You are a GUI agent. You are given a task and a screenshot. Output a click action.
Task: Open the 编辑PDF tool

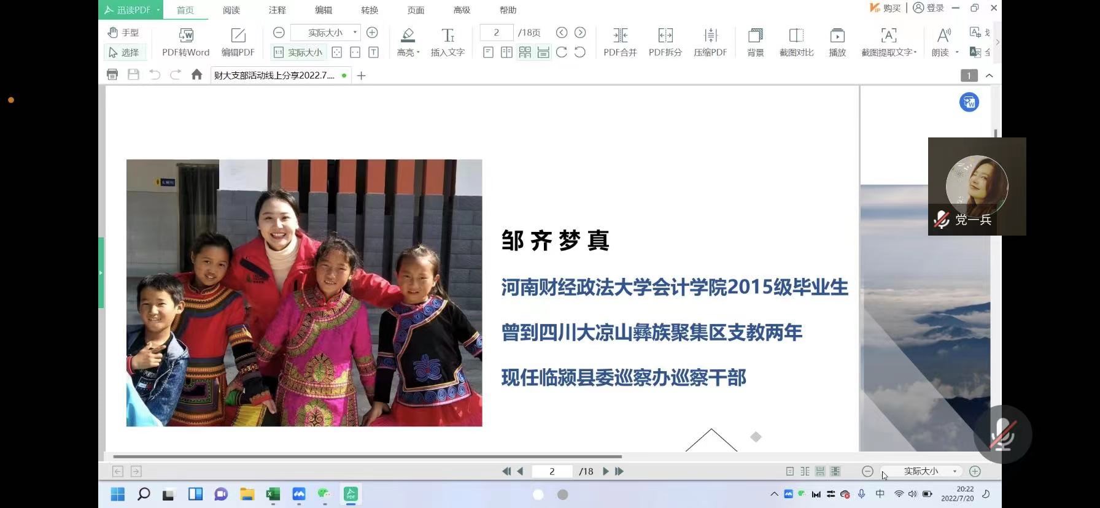pyautogui.click(x=238, y=42)
